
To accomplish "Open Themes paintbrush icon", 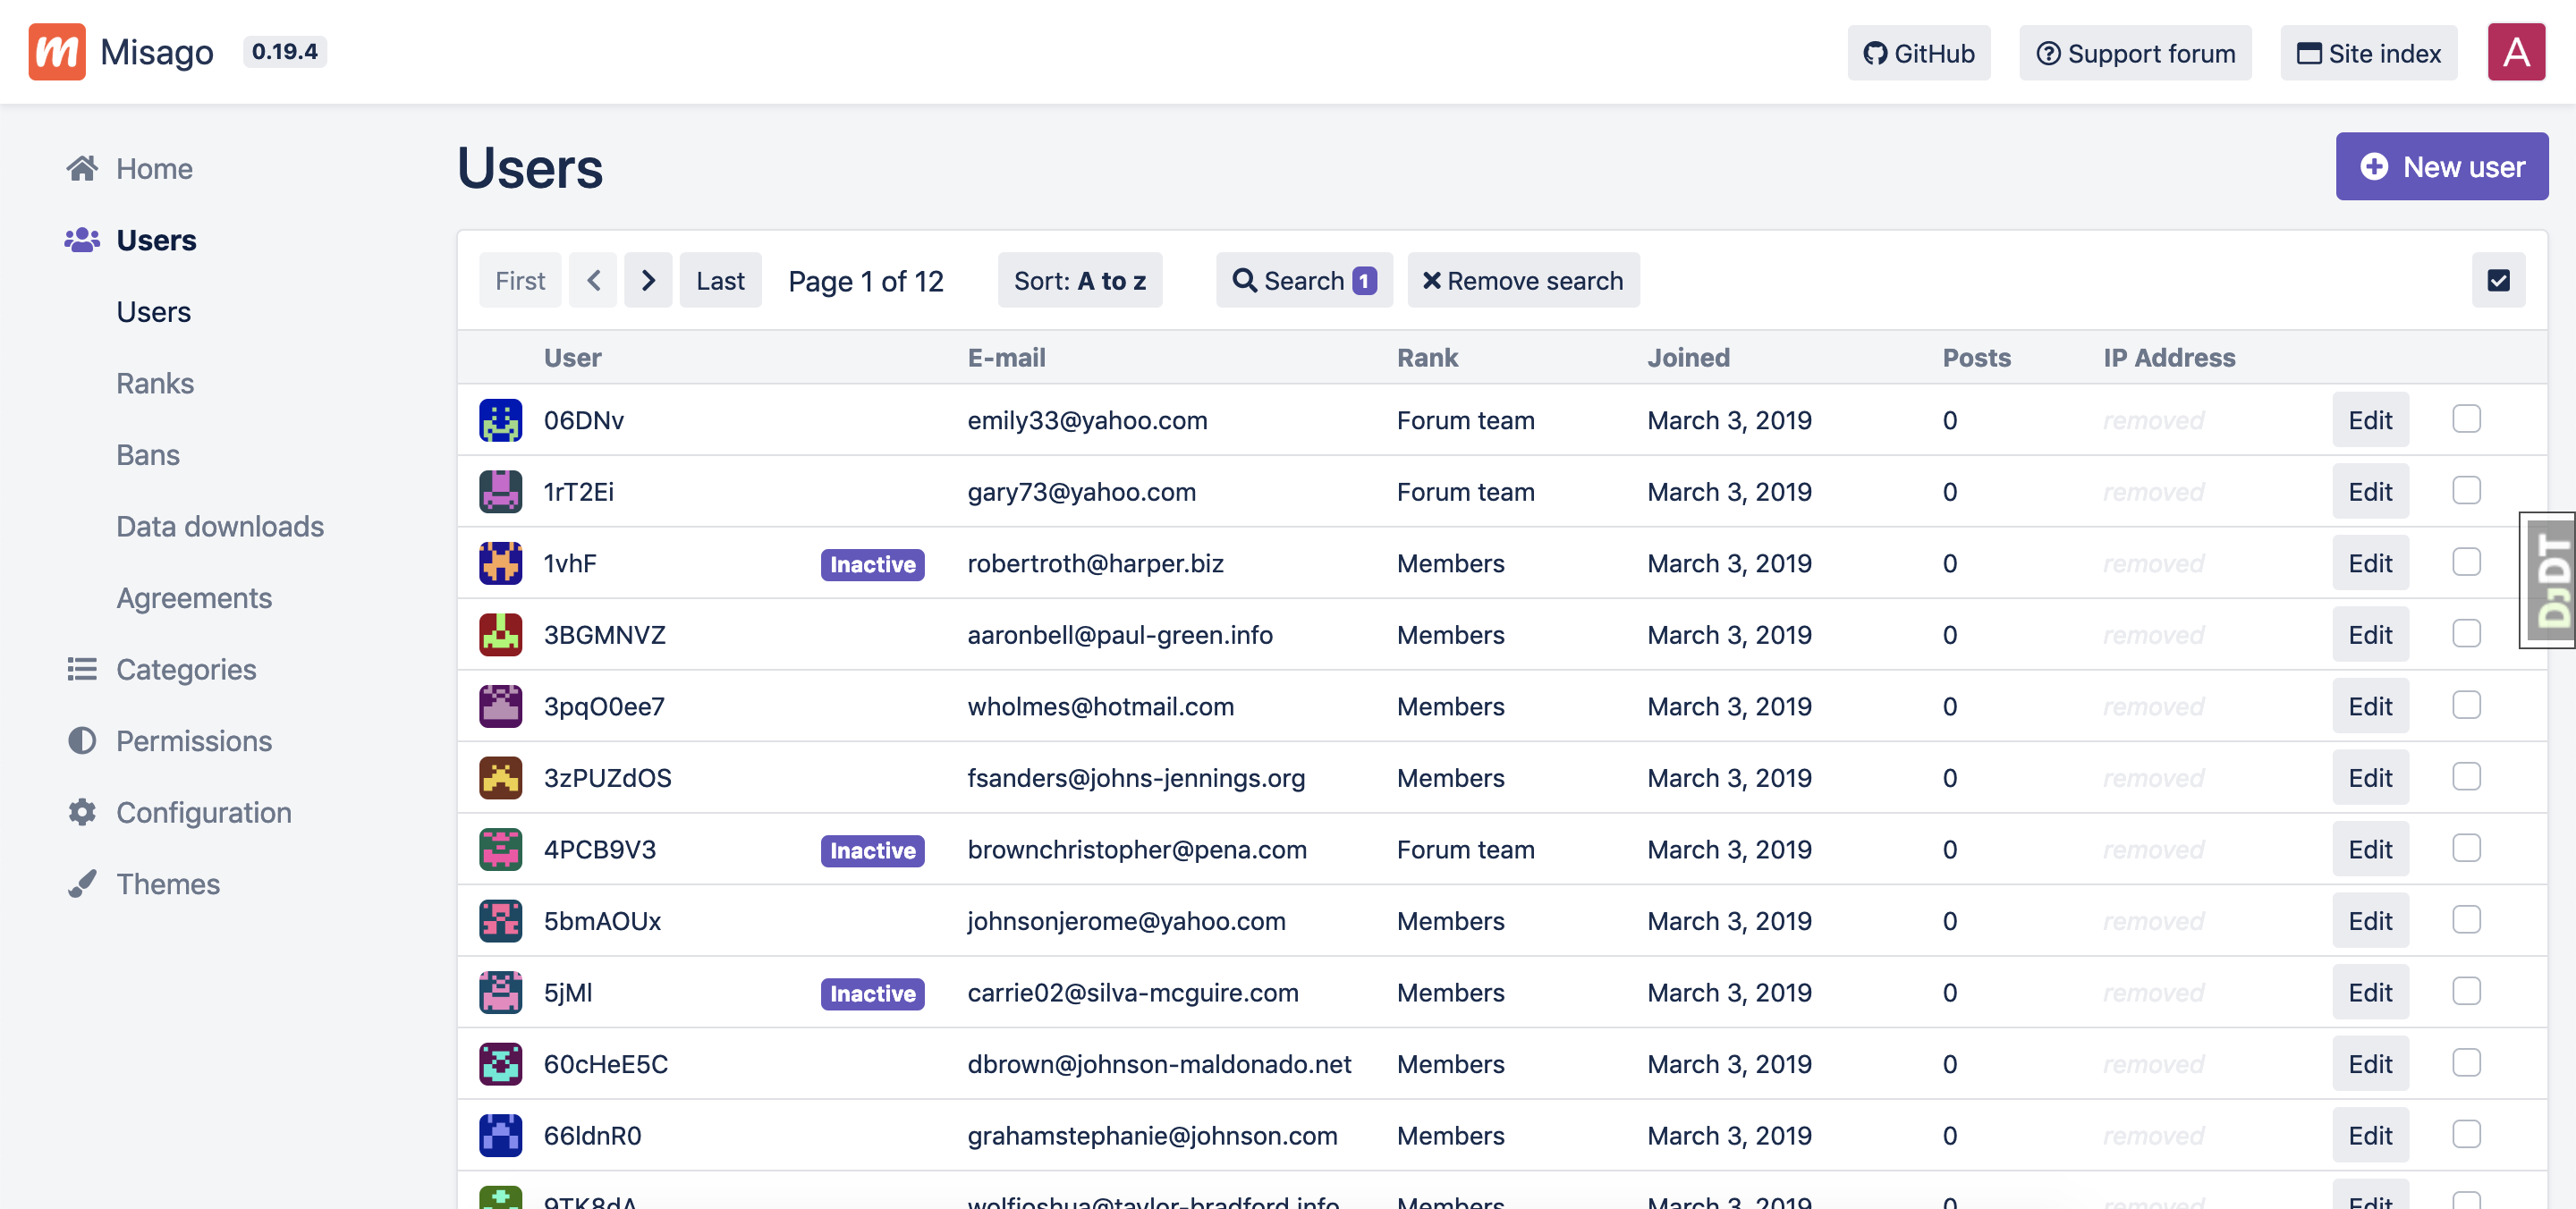I will tap(82, 884).
